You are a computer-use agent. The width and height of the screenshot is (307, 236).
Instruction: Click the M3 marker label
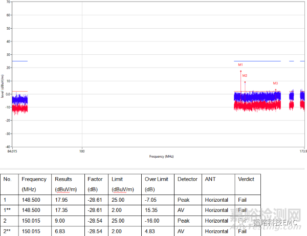coord(275,83)
